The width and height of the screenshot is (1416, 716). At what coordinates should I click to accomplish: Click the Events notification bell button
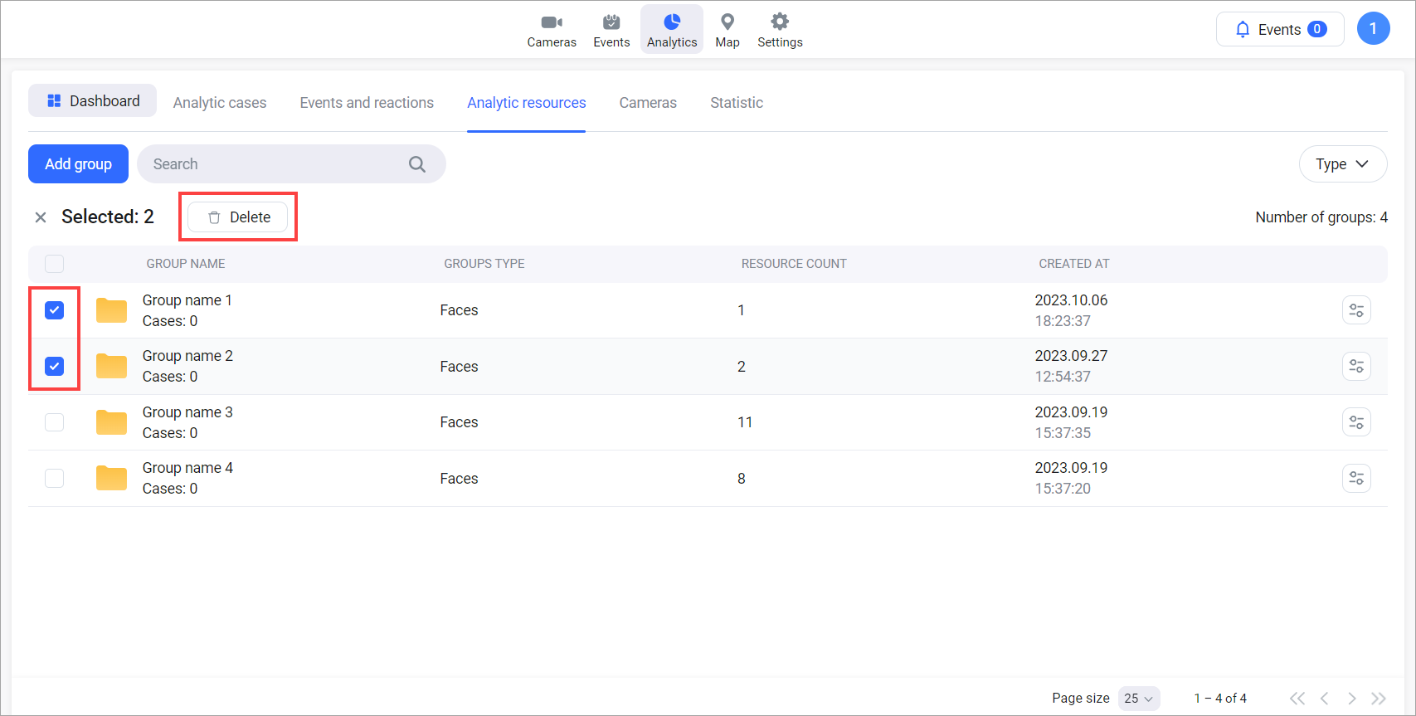pyautogui.click(x=1279, y=30)
